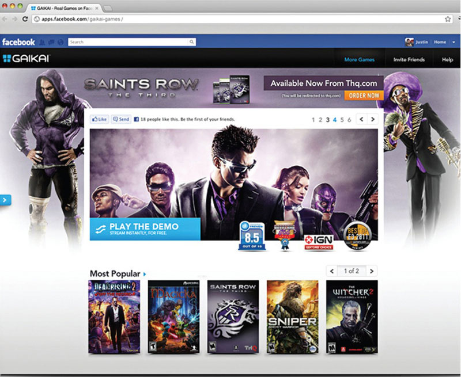461x377 pixels.
Task: Reload the page with refresh icon
Action: (x=25, y=19)
